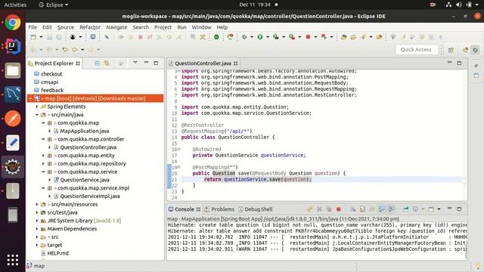Open dropdown next to New file icon
The image size is (484, 272).
41,37
